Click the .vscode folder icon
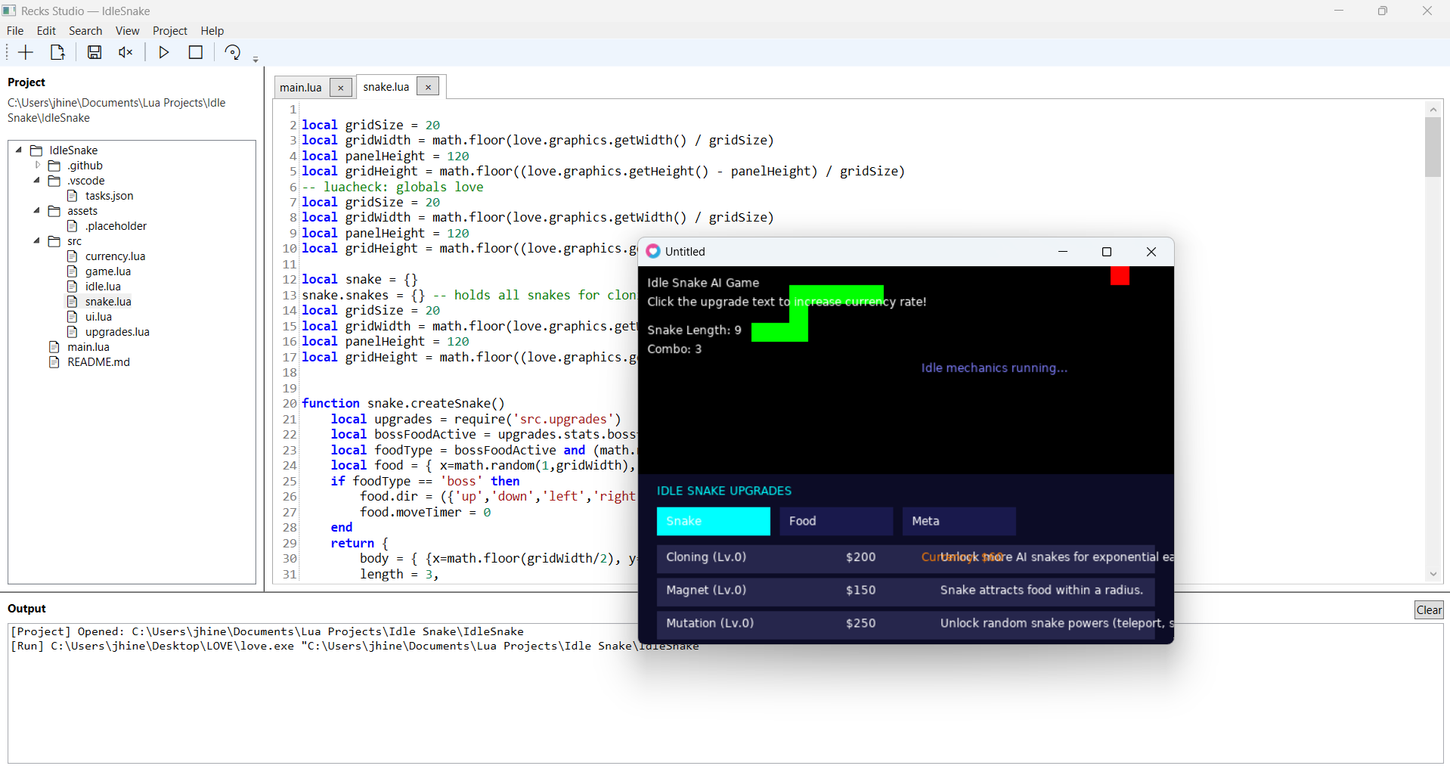1450x769 pixels. 54,181
